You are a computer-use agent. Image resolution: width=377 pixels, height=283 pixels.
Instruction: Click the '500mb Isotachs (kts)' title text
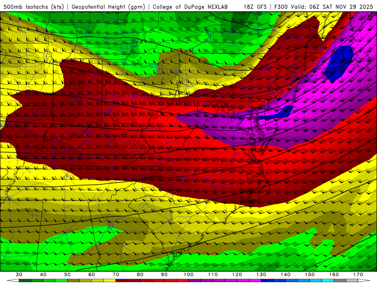33,7
